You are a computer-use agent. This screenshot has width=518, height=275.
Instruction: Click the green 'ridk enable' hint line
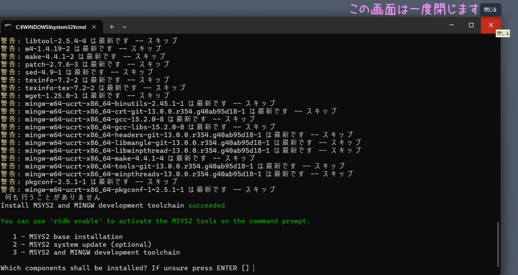tap(155, 221)
